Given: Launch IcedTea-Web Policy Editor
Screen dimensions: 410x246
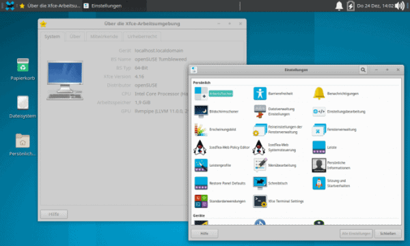Looking at the screenshot, I should coord(221,148).
